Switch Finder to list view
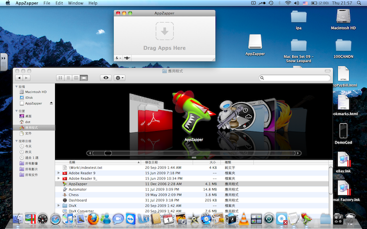 tap(68, 78)
